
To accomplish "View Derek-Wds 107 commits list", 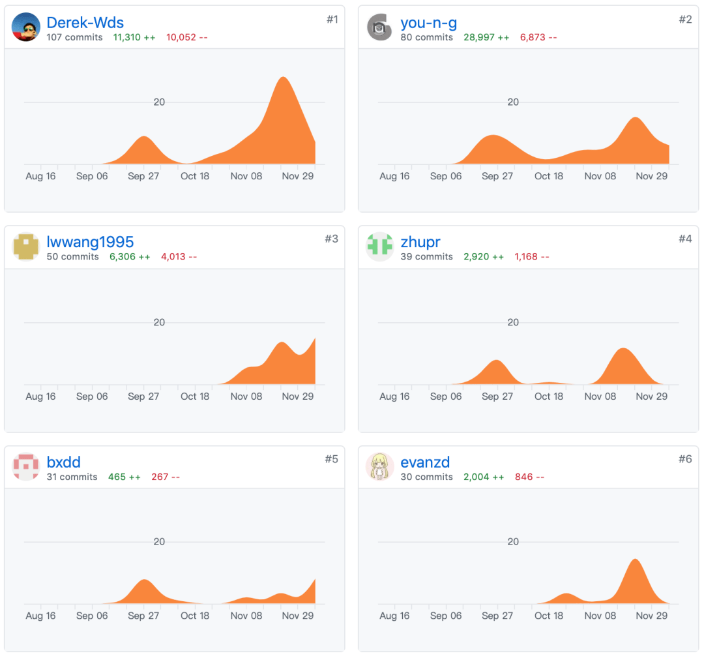I will click(x=74, y=37).
